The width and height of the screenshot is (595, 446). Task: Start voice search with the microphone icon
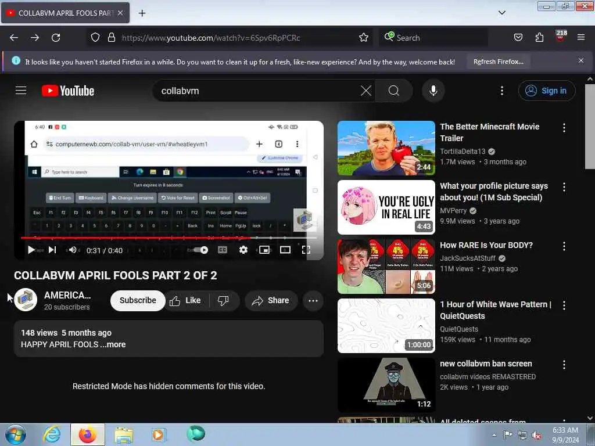point(433,91)
